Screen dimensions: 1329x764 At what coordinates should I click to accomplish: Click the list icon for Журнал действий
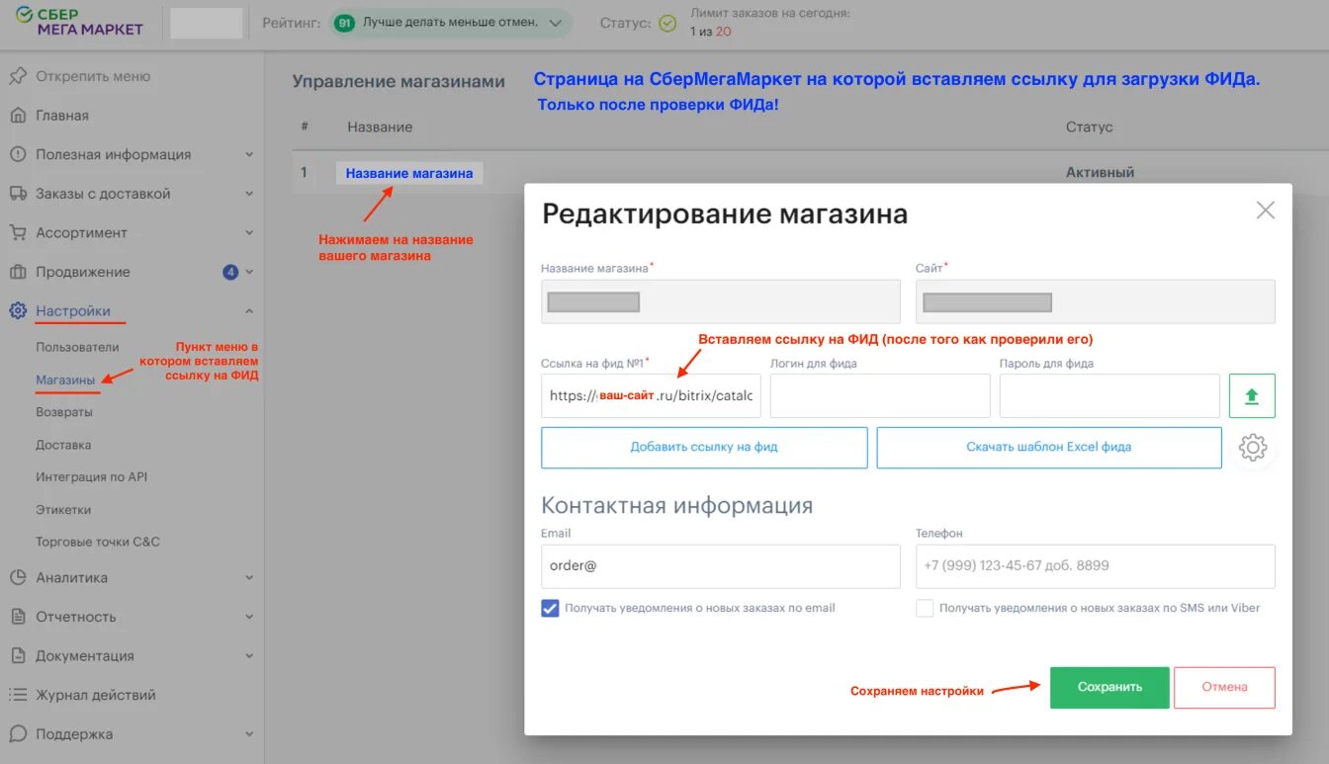(x=17, y=695)
